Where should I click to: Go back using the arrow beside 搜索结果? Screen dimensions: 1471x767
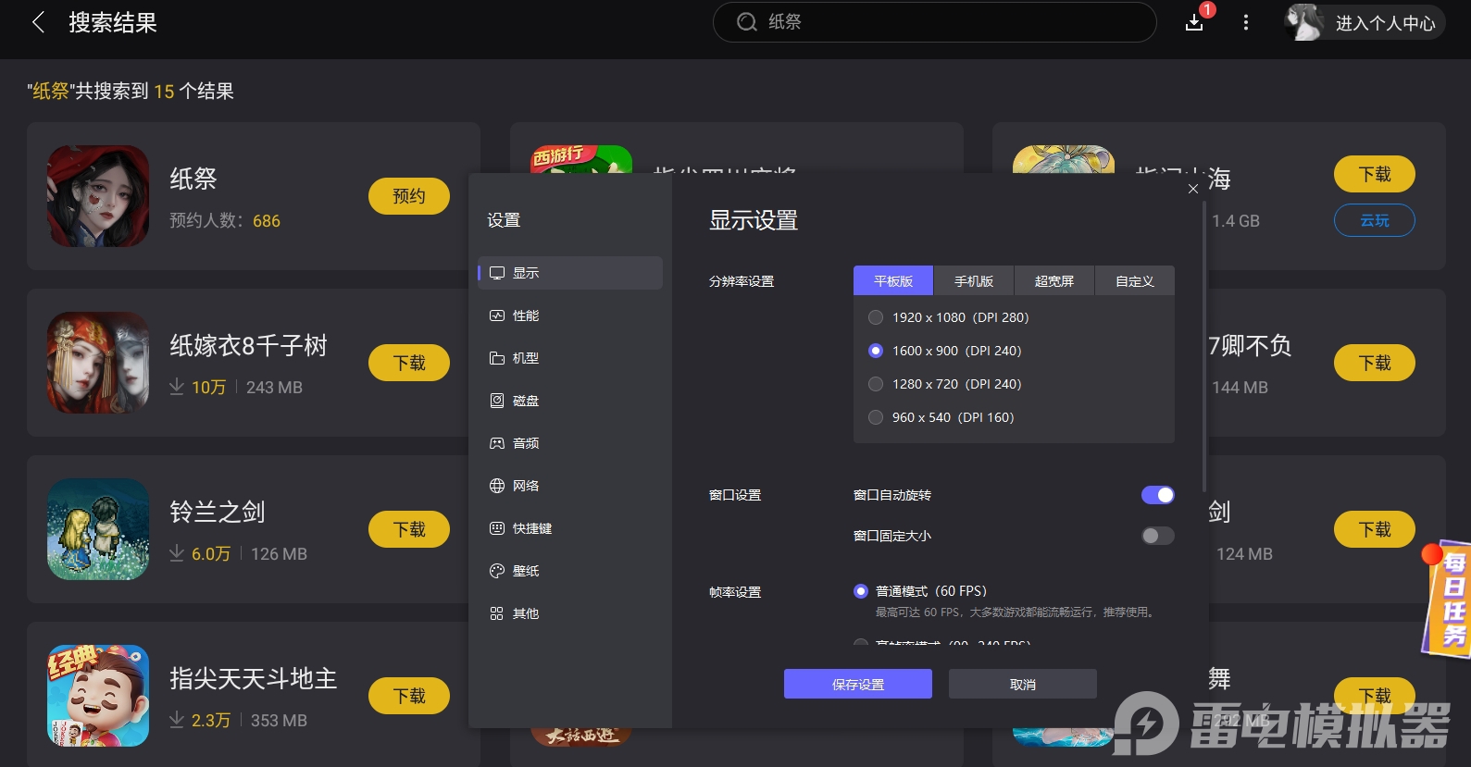coord(38,22)
